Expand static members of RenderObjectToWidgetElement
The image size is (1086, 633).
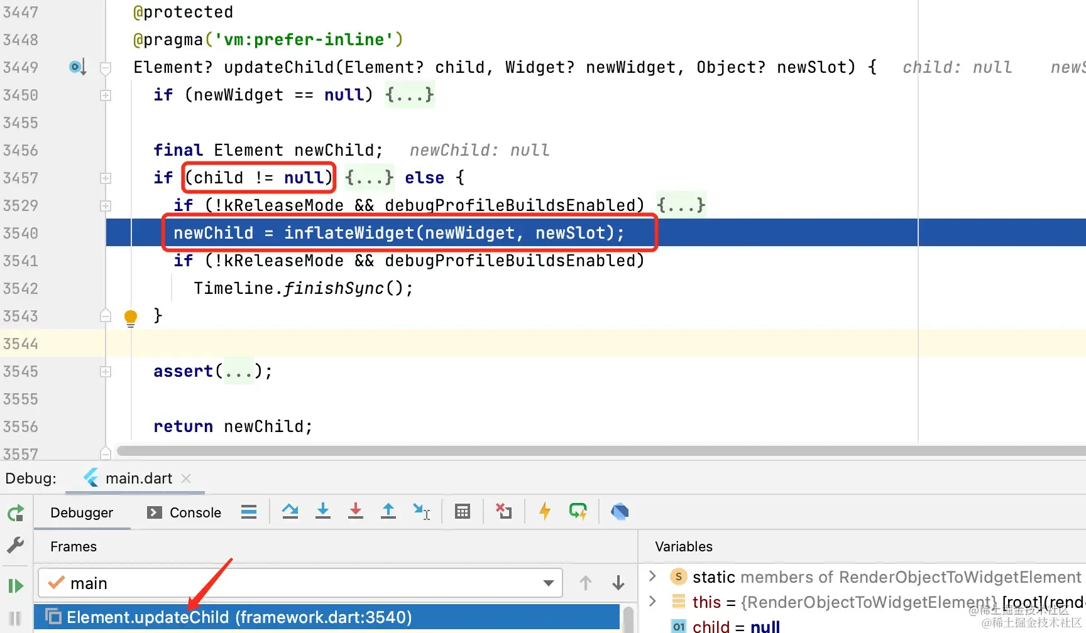click(x=652, y=576)
